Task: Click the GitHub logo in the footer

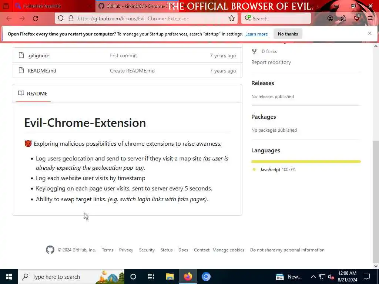Action: pyautogui.click(x=50, y=250)
